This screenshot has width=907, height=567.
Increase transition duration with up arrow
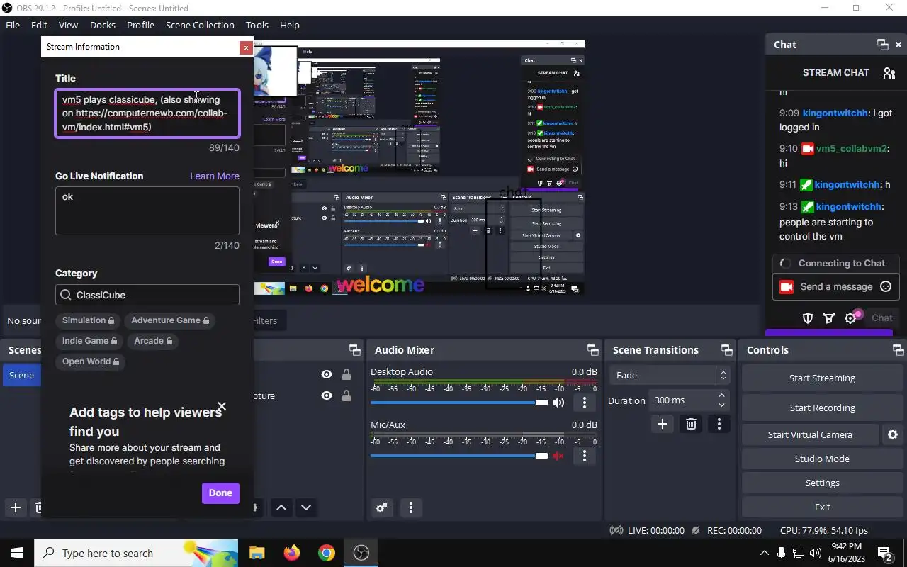coord(721,395)
